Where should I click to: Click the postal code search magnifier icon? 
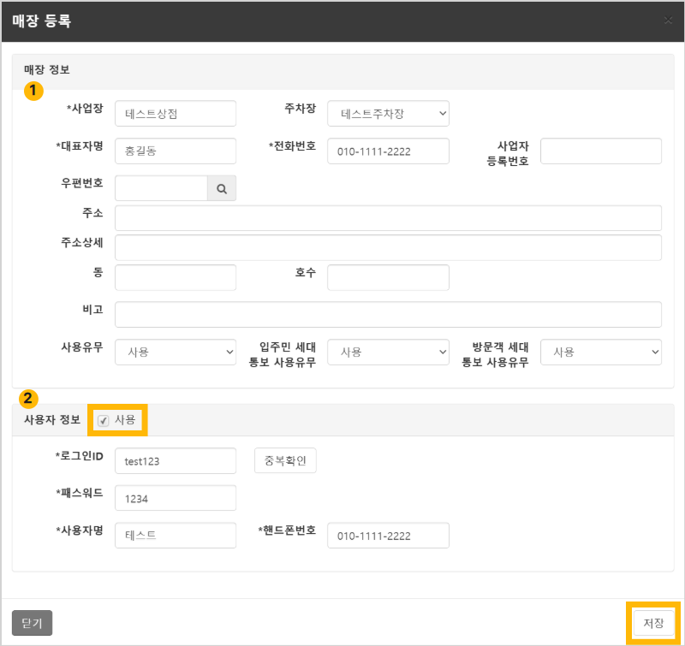pos(222,188)
